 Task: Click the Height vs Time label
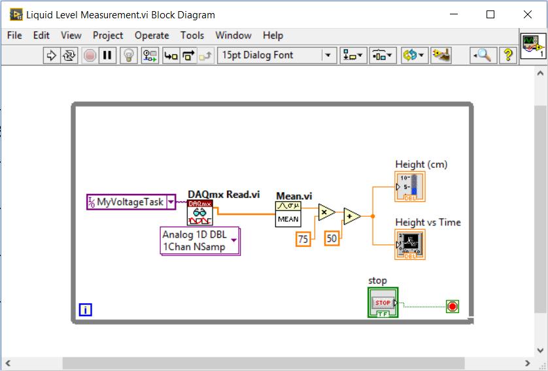(428, 222)
